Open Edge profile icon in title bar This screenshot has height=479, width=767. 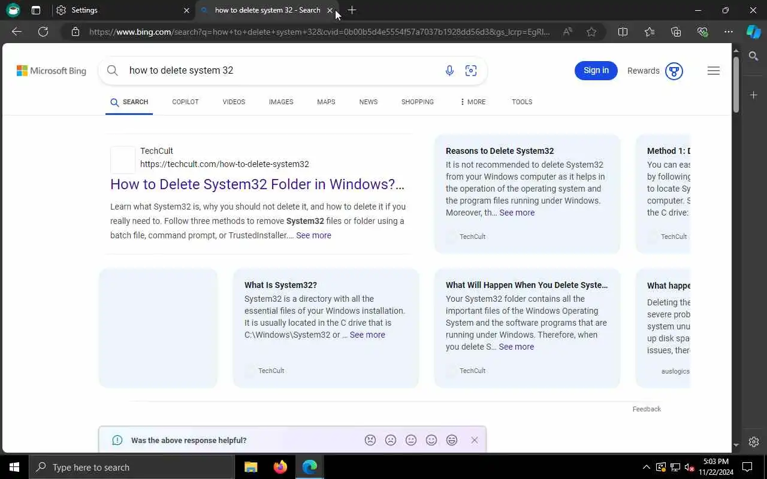coord(13,10)
